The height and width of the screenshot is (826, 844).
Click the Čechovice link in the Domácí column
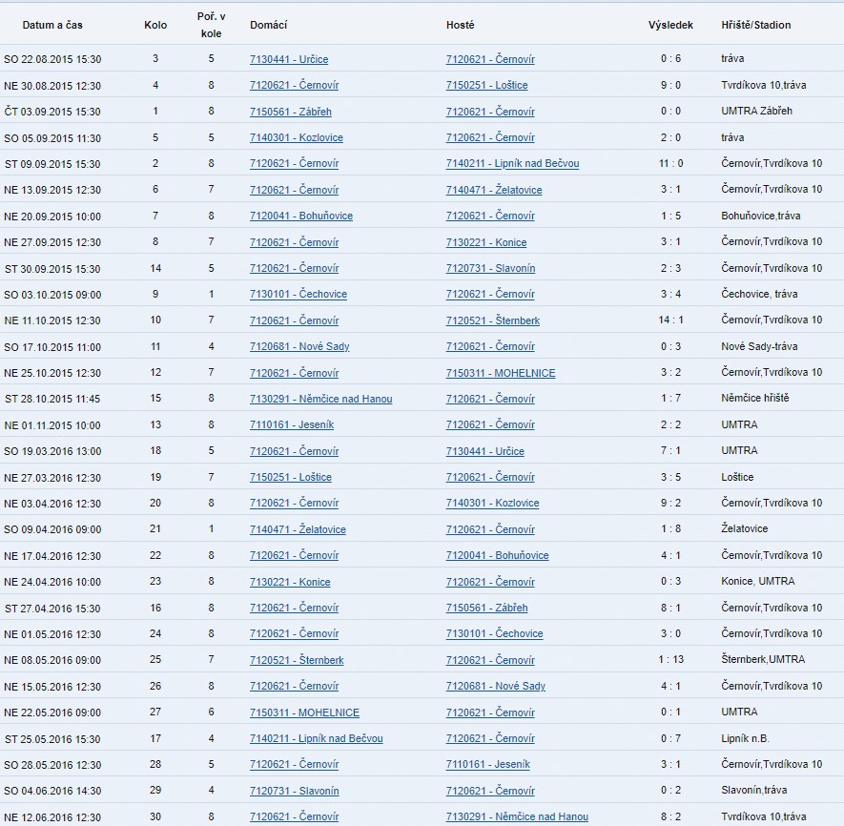[x=298, y=294]
